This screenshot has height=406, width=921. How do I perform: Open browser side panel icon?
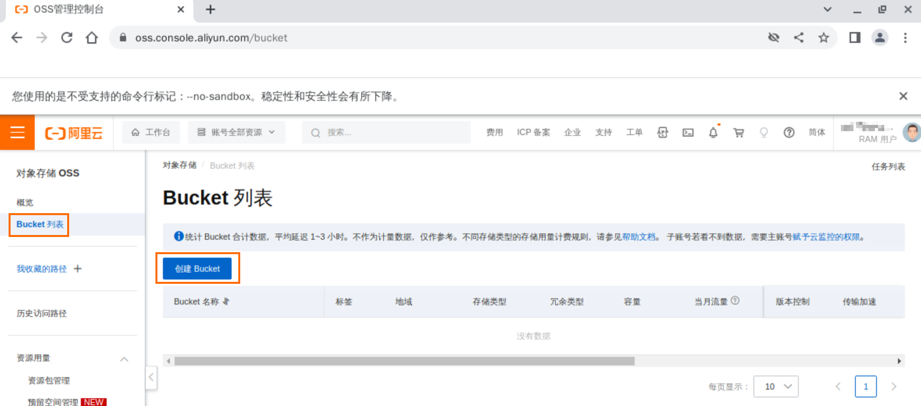855,37
